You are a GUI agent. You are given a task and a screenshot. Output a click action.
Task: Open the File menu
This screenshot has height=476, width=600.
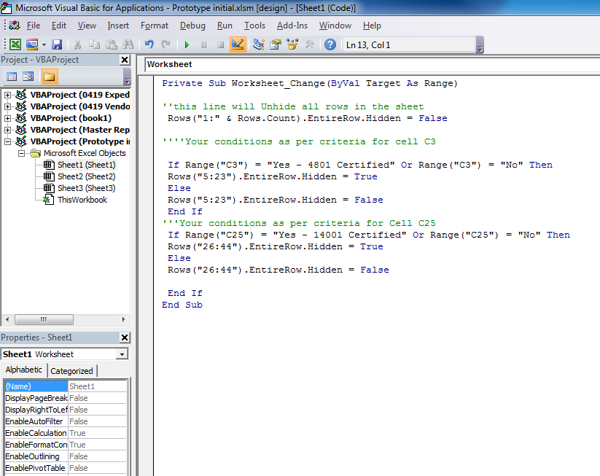(x=34, y=26)
